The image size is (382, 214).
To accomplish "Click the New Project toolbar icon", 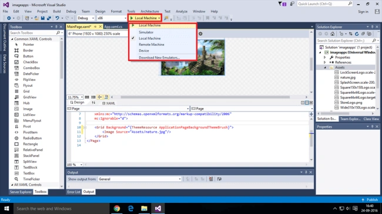I will click(27, 18).
